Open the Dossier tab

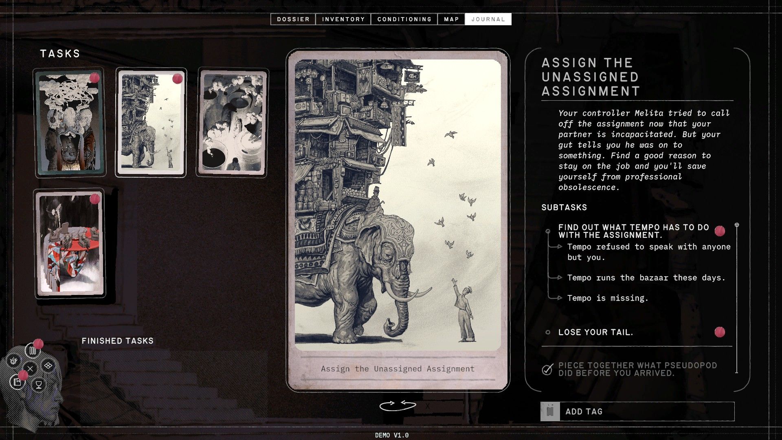[x=293, y=19]
